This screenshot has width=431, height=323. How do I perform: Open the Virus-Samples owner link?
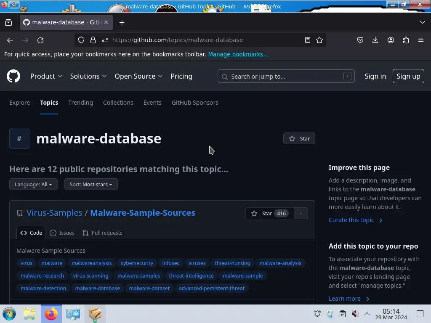pos(54,213)
